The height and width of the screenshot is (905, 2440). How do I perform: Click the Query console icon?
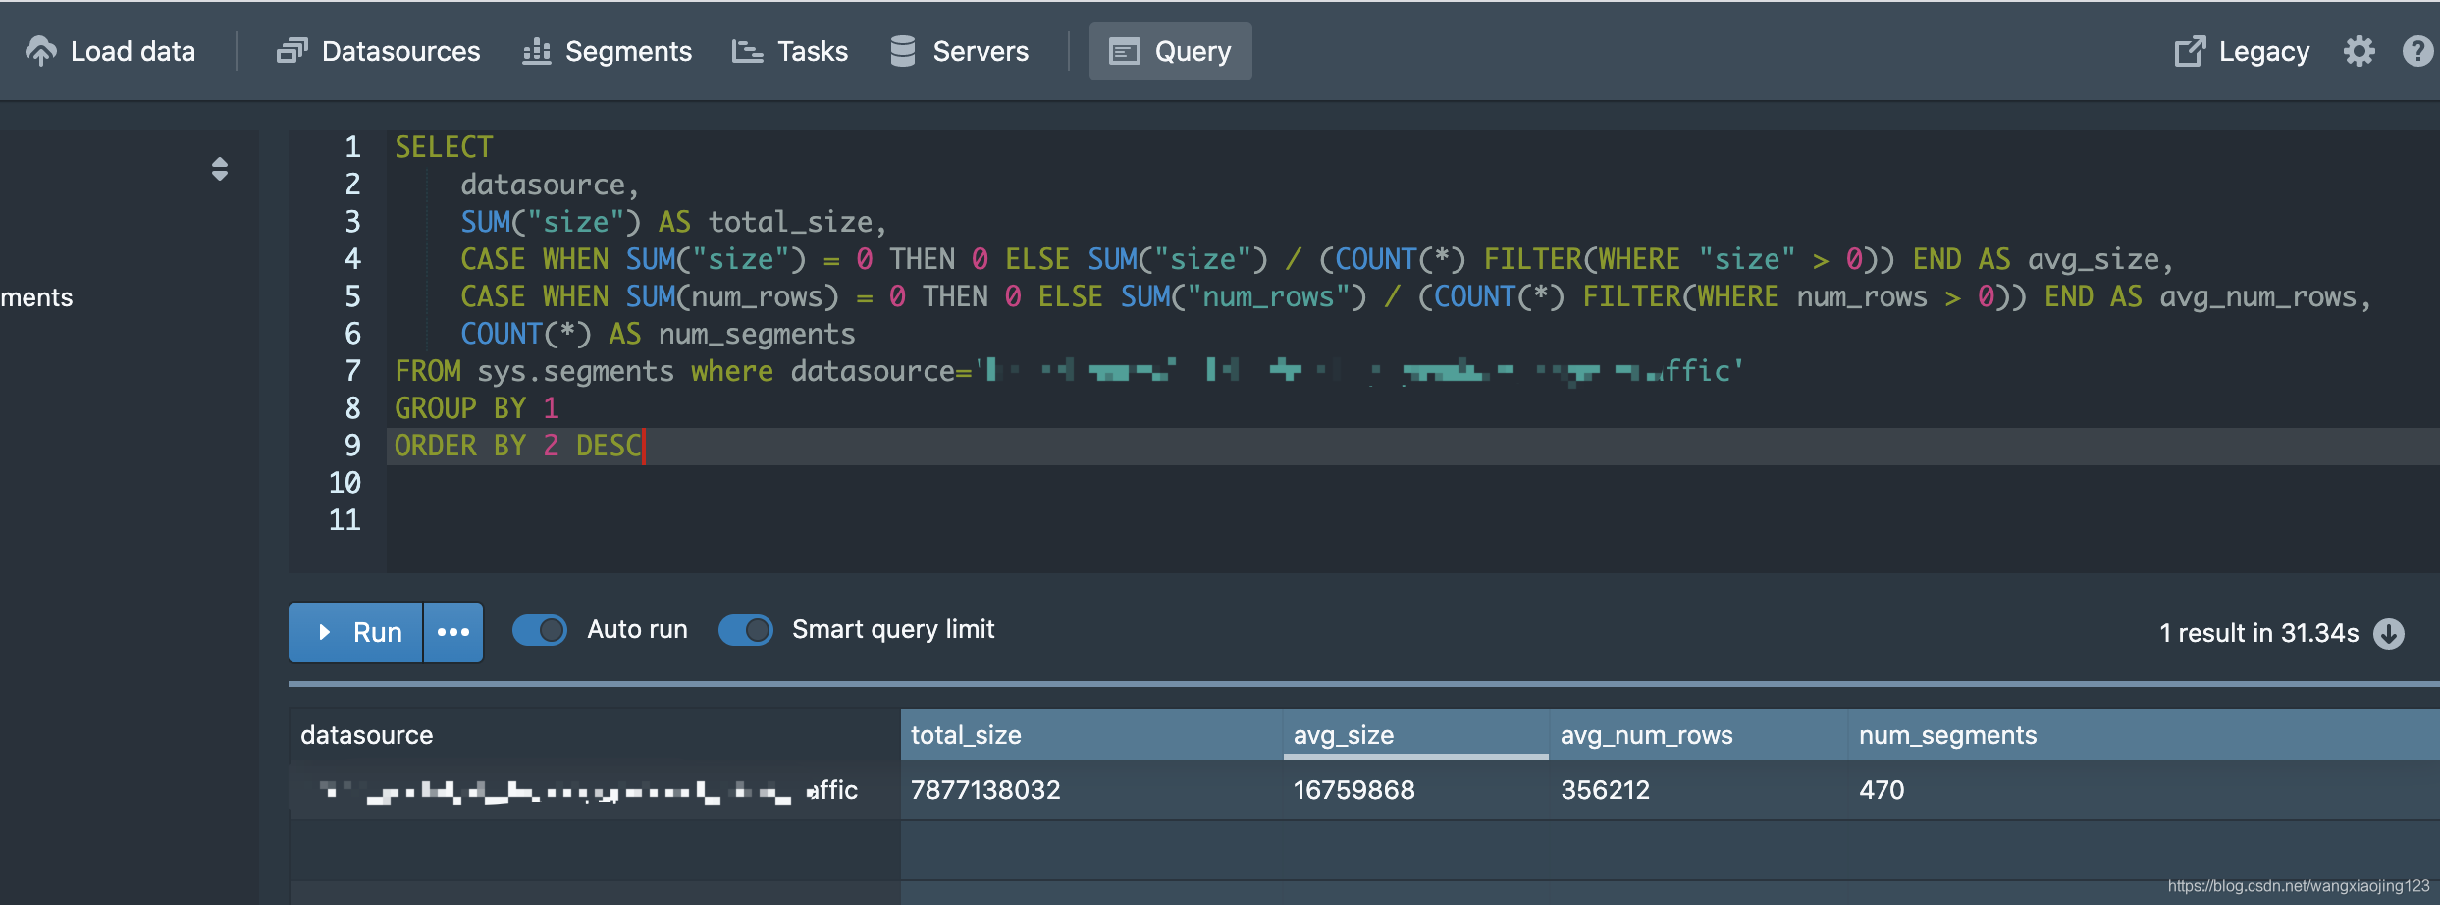tap(1125, 51)
